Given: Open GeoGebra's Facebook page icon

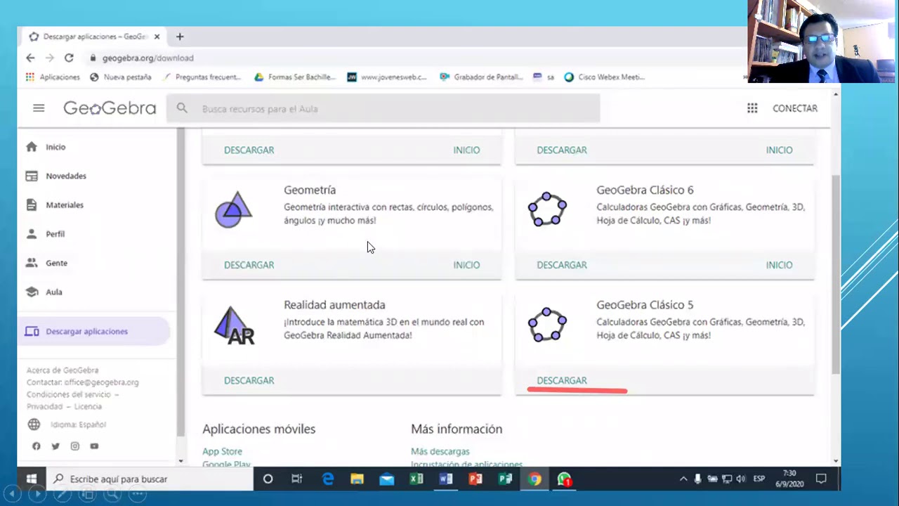Looking at the screenshot, I should click(37, 446).
